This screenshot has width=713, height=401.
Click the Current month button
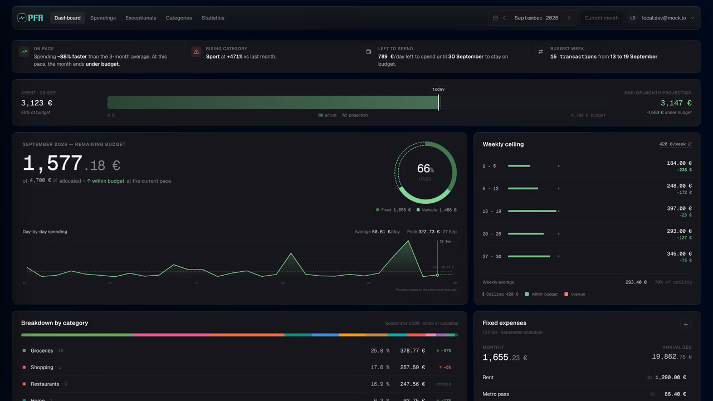602,18
